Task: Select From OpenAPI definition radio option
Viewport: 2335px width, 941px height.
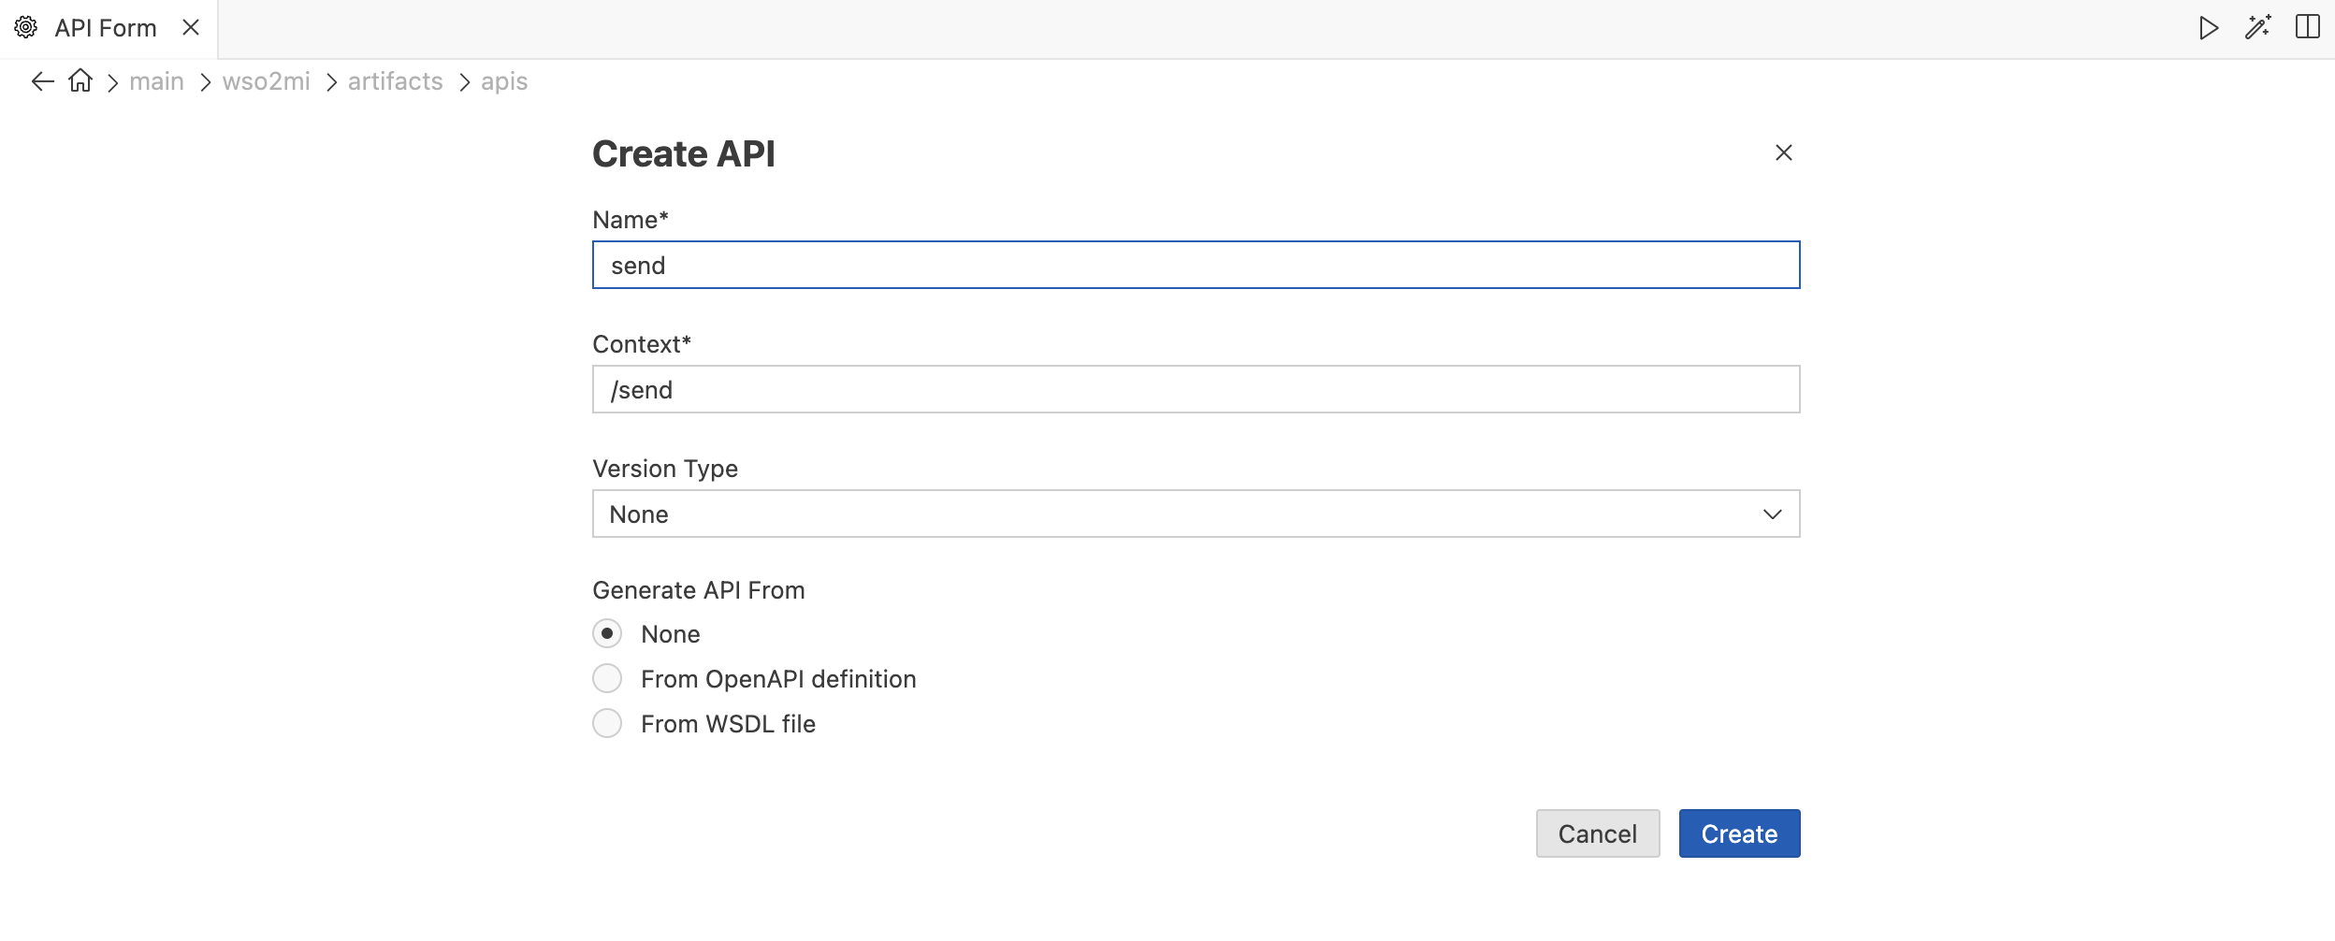Action: [x=607, y=679]
